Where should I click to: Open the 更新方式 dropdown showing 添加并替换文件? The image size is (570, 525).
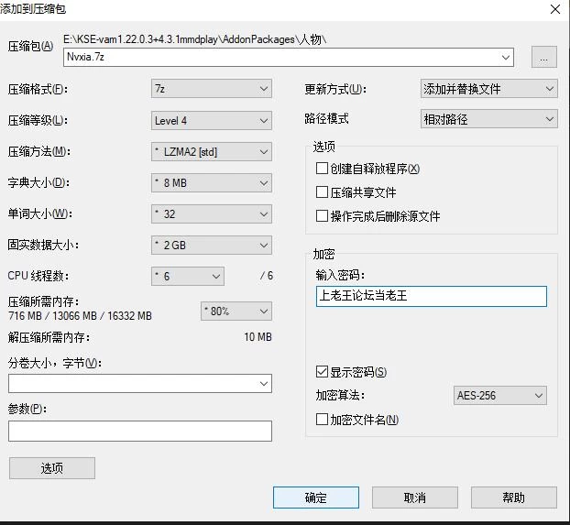click(x=489, y=89)
